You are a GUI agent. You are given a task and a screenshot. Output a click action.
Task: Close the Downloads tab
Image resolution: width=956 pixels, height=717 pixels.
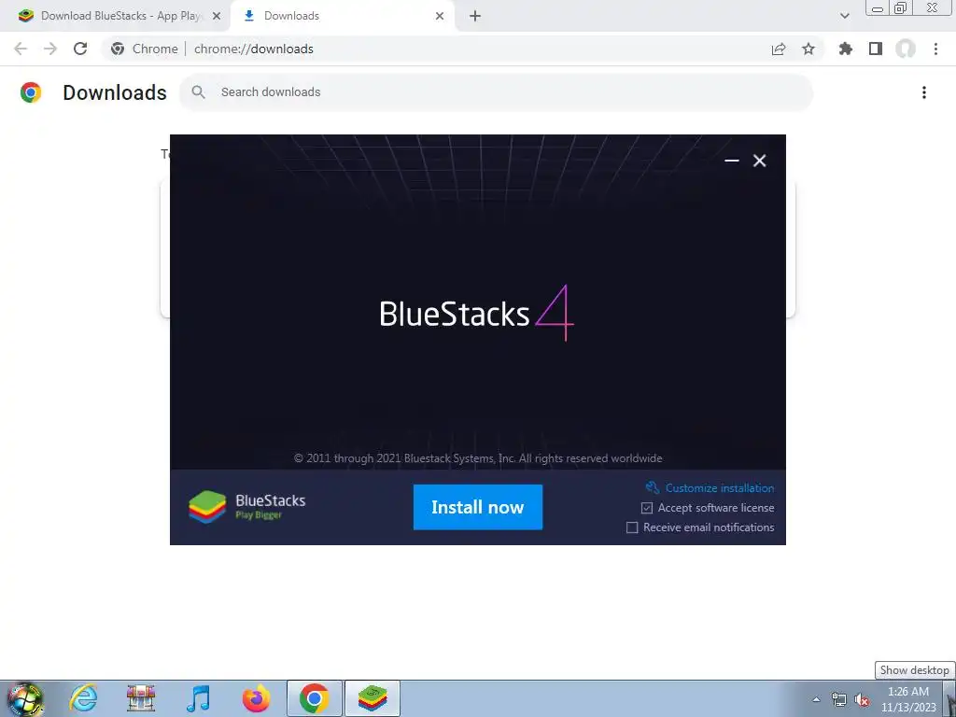point(440,16)
